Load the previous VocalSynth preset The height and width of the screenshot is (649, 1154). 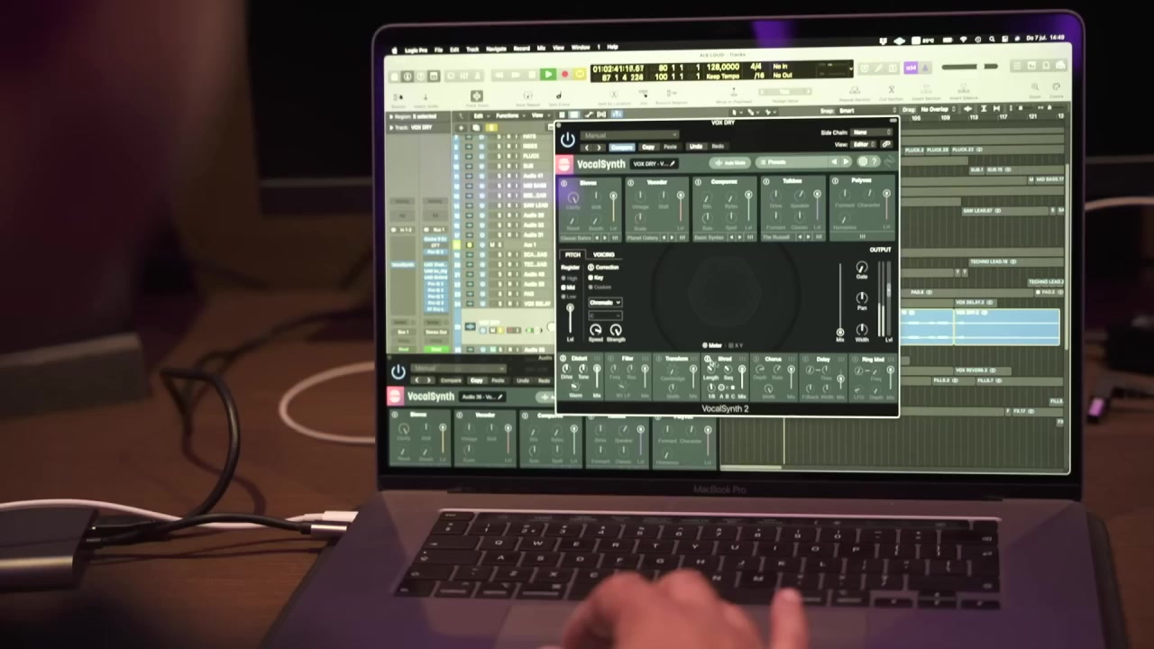point(834,162)
